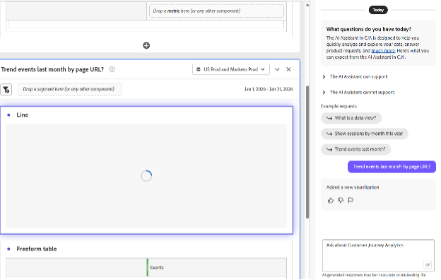Open the 'much more' link
The height and width of the screenshot is (280, 441).
[383, 51]
